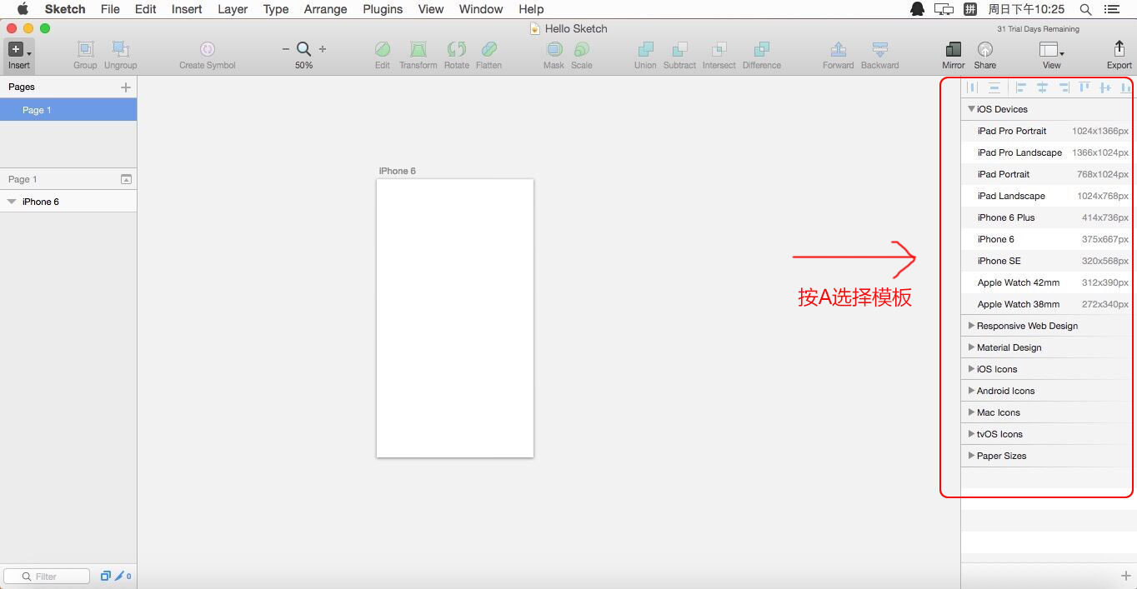Open the Help menu

click(x=531, y=9)
